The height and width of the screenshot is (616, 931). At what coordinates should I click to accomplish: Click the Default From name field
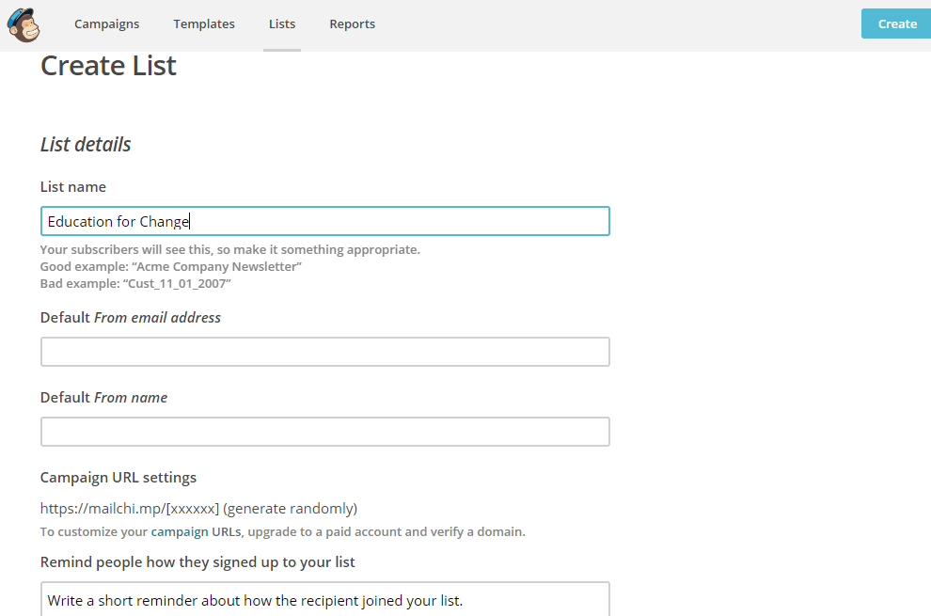click(324, 431)
